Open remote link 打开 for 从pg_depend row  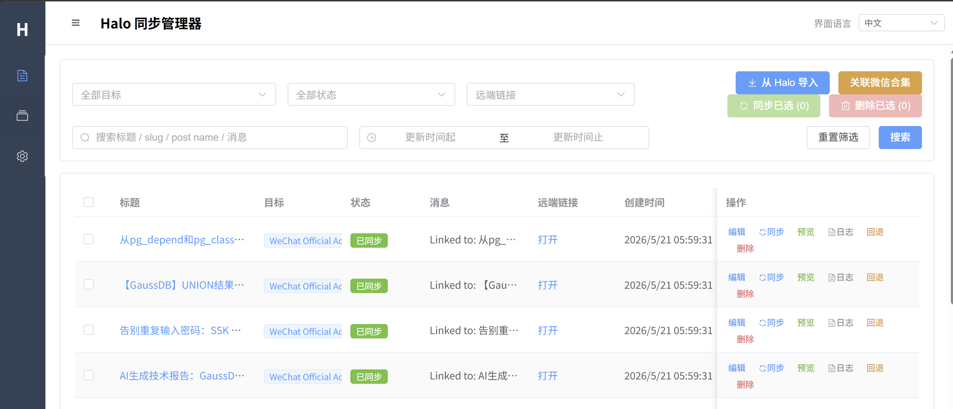pos(548,240)
